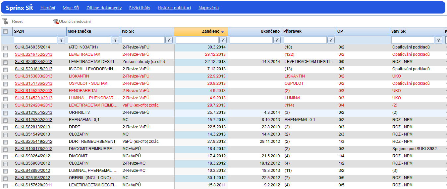Screen dimensions: 447x189
Task: Click the Ukončit sledování trash icon
Action: 56,21
